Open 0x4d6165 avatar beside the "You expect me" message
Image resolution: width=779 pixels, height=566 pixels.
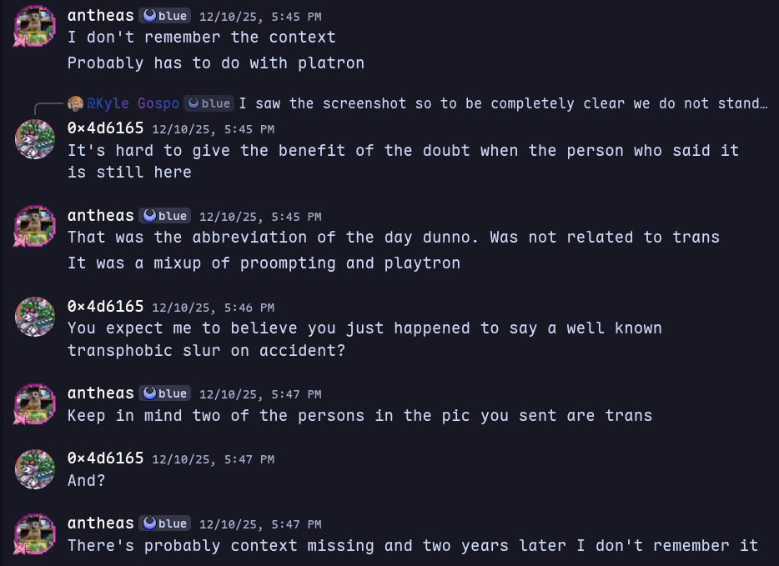[35, 317]
